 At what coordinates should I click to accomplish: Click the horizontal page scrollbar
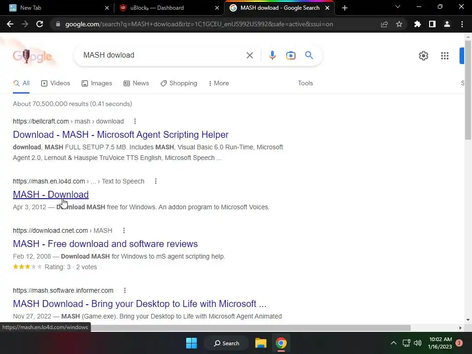tap(250, 328)
